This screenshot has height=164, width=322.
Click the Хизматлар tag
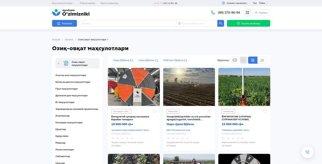point(228,111)
